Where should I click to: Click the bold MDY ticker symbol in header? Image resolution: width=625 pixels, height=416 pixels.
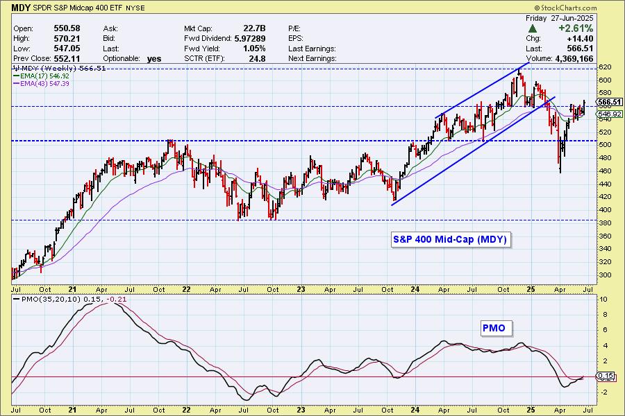[20, 8]
